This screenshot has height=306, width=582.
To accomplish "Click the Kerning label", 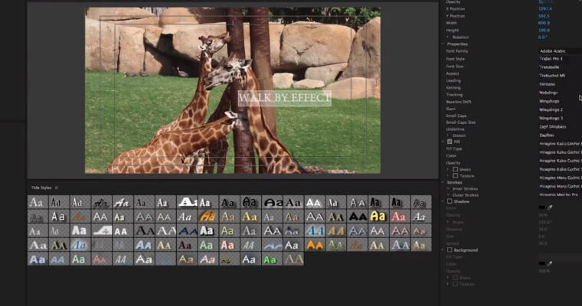I will tap(453, 88).
